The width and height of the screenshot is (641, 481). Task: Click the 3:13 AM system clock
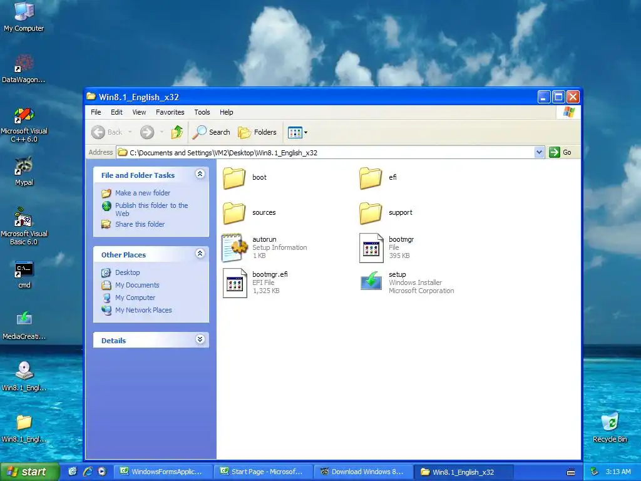tap(618, 472)
